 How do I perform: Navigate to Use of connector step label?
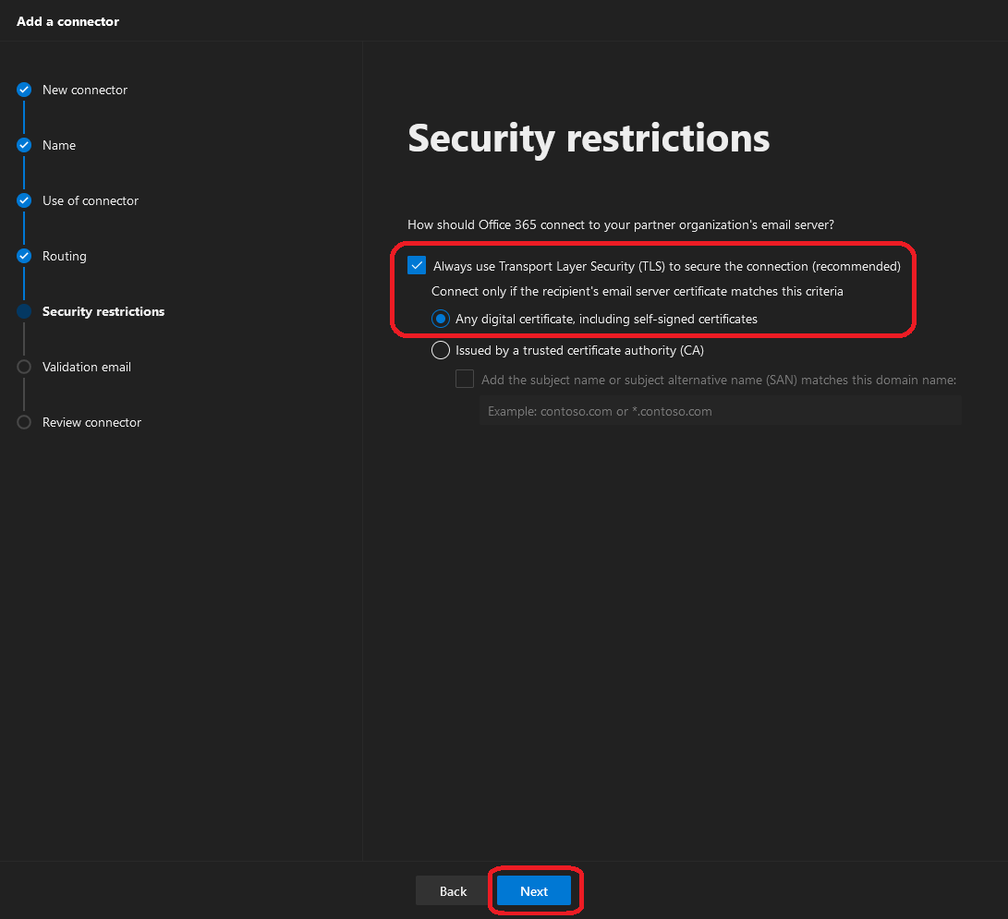pyautogui.click(x=91, y=200)
